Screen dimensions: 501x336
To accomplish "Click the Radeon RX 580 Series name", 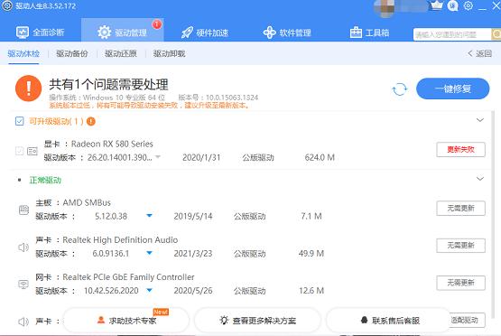I will [112, 144].
